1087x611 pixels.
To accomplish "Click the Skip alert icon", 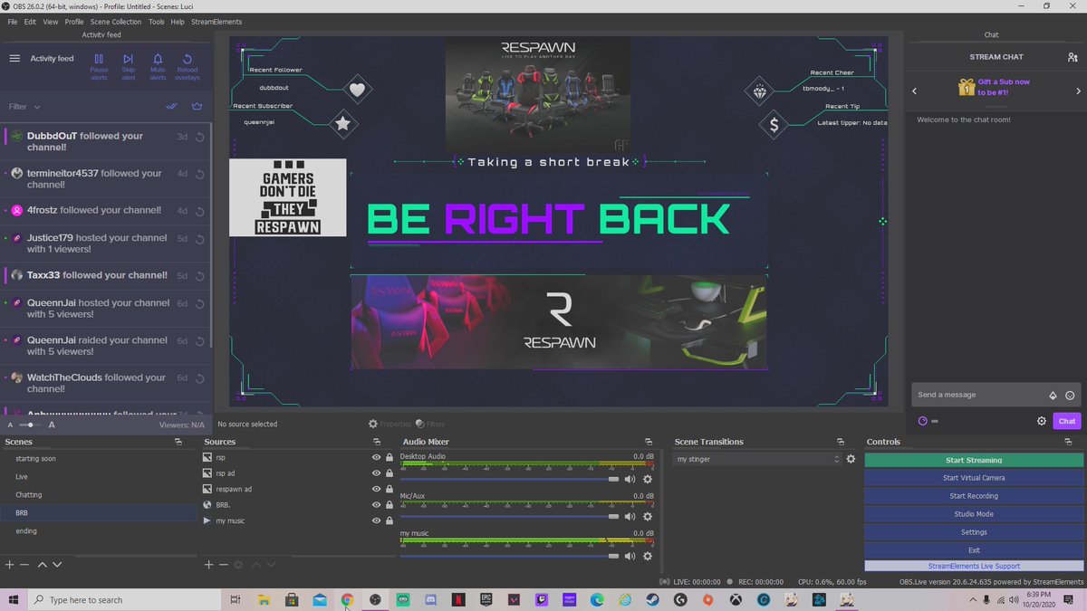I will 129,59.
